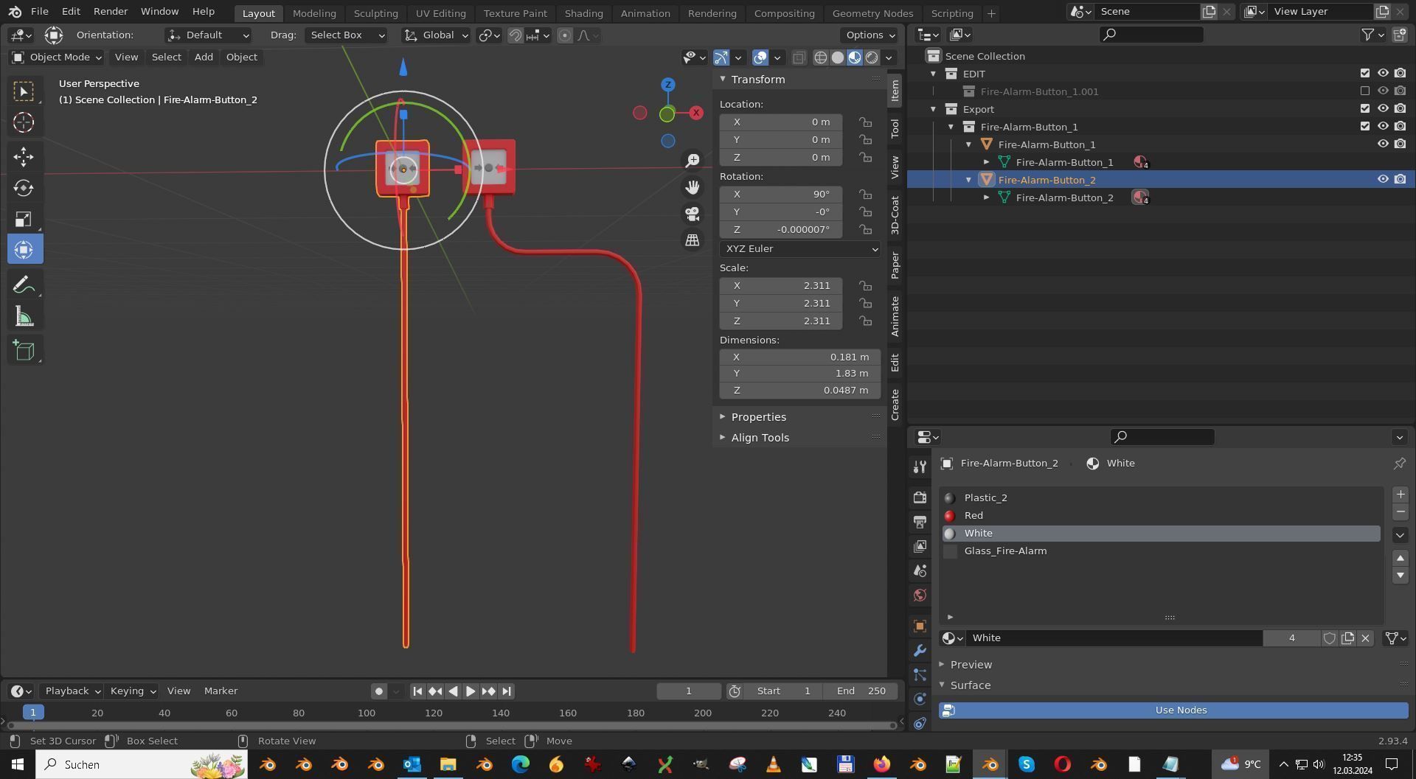Open the Drag Select Box dropdown

(x=347, y=35)
